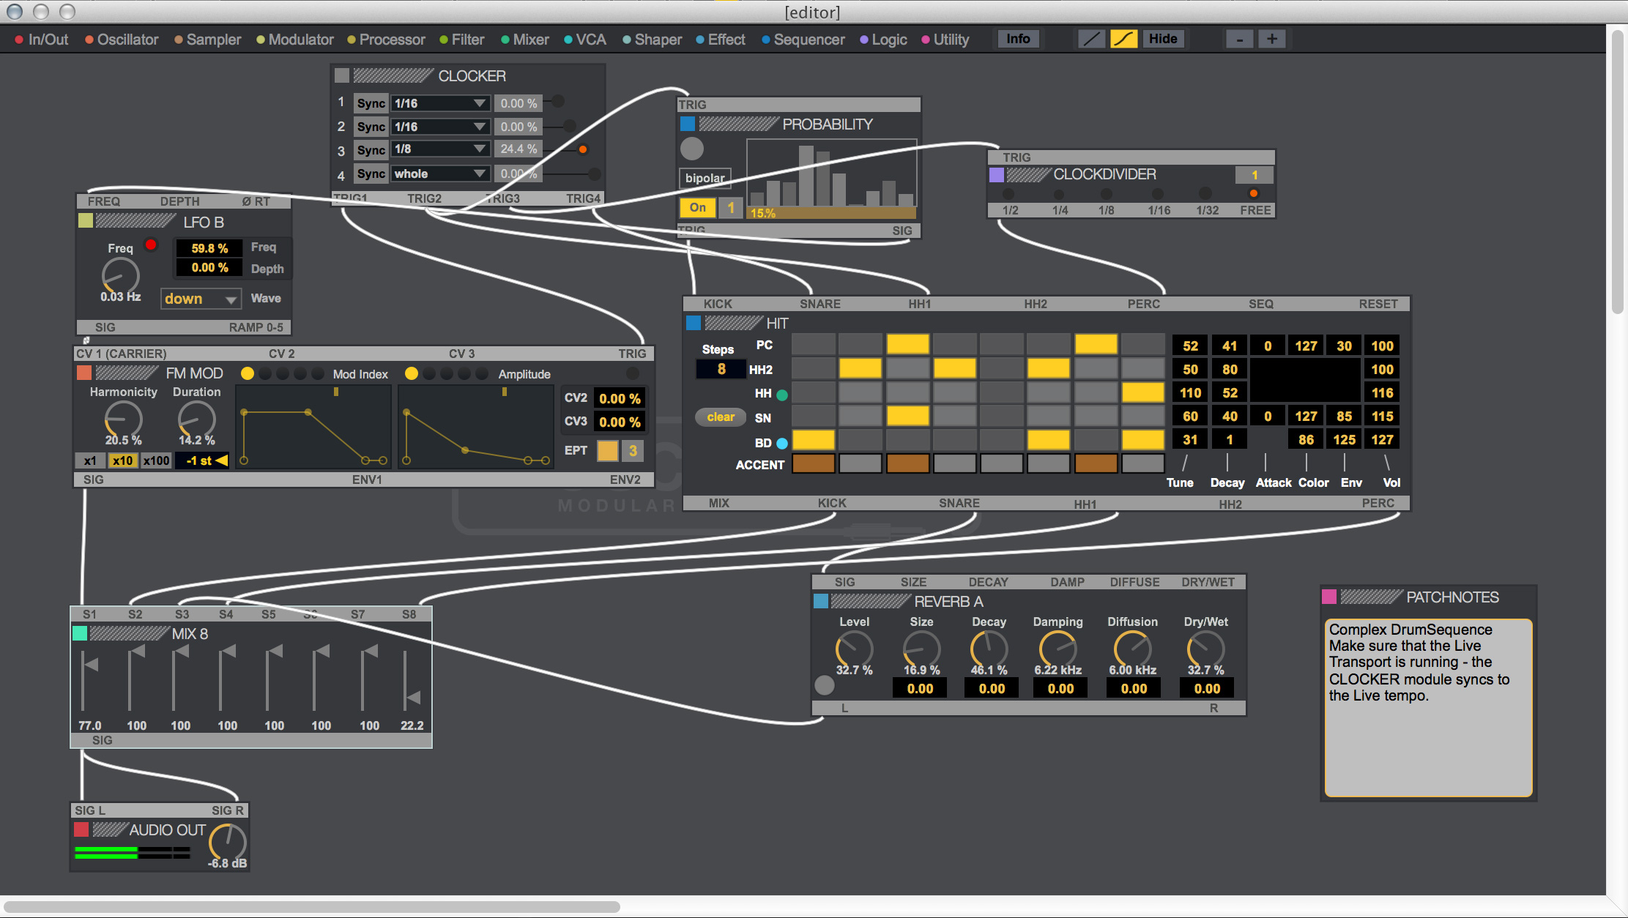Toggle the Probability On button
1628x918 pixels.
tap(697, 207)
